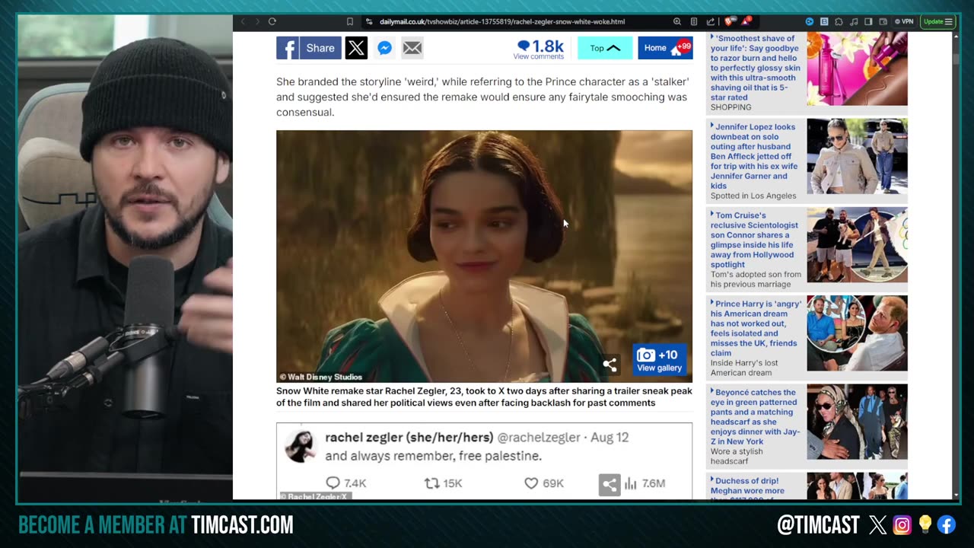Screen dimensions: 974x548
Task: Click the X logo in the Timcast banner
Action: tap(877, 524)
